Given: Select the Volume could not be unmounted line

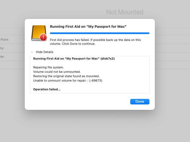Looking at the screenshot, I should pyautogui.click(x=57, y=72).
